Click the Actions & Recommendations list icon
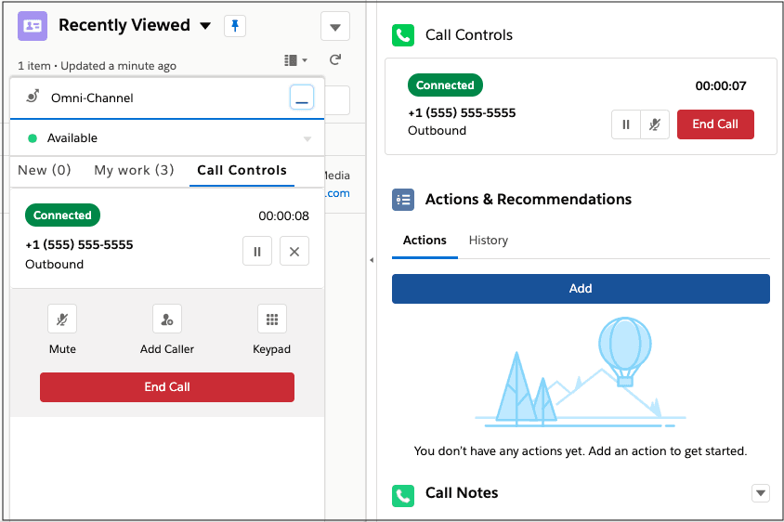The width and height of the screenshot is (784, 522). click(x=403, y=200)
